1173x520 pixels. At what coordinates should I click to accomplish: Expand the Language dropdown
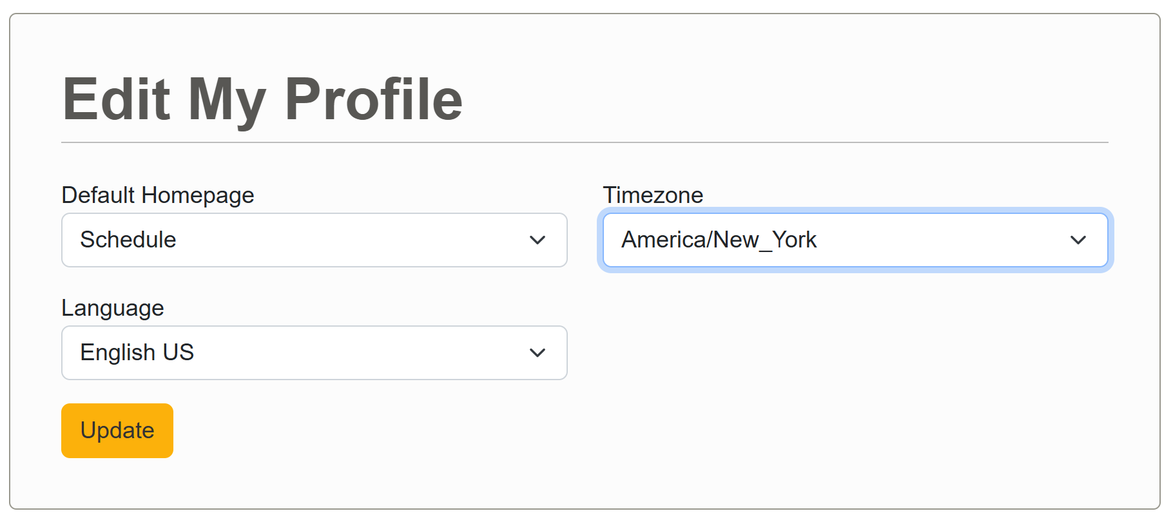pos(314,352)
